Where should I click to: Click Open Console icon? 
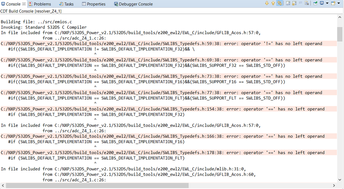pyautogui.click(x=333, y=3)
